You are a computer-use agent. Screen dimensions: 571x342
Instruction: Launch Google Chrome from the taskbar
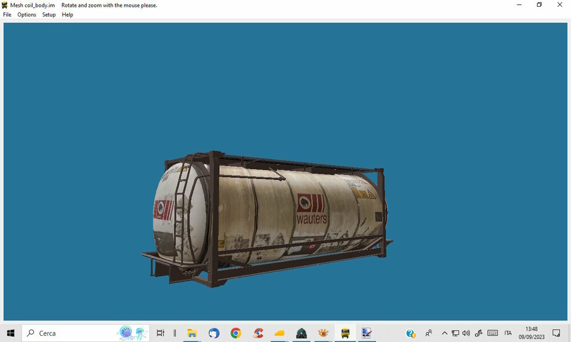point(236,333)
